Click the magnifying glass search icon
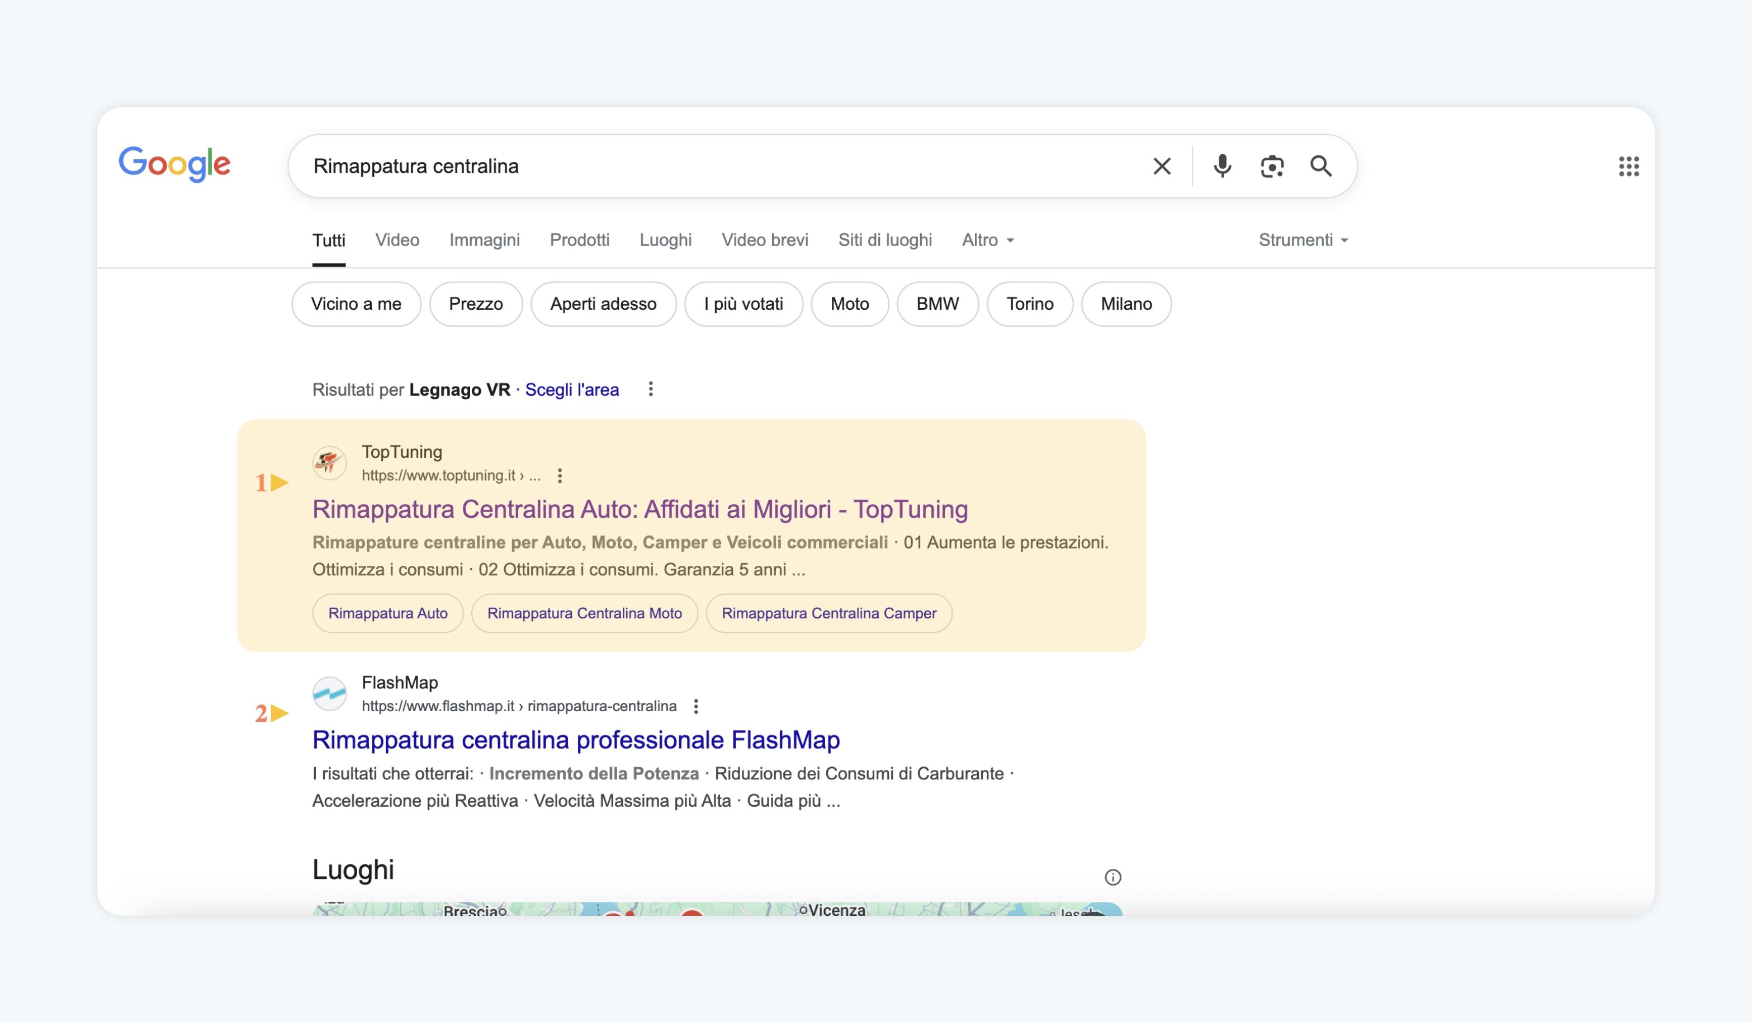This screenshot has width=1752, height=1022. point(1321,166)
